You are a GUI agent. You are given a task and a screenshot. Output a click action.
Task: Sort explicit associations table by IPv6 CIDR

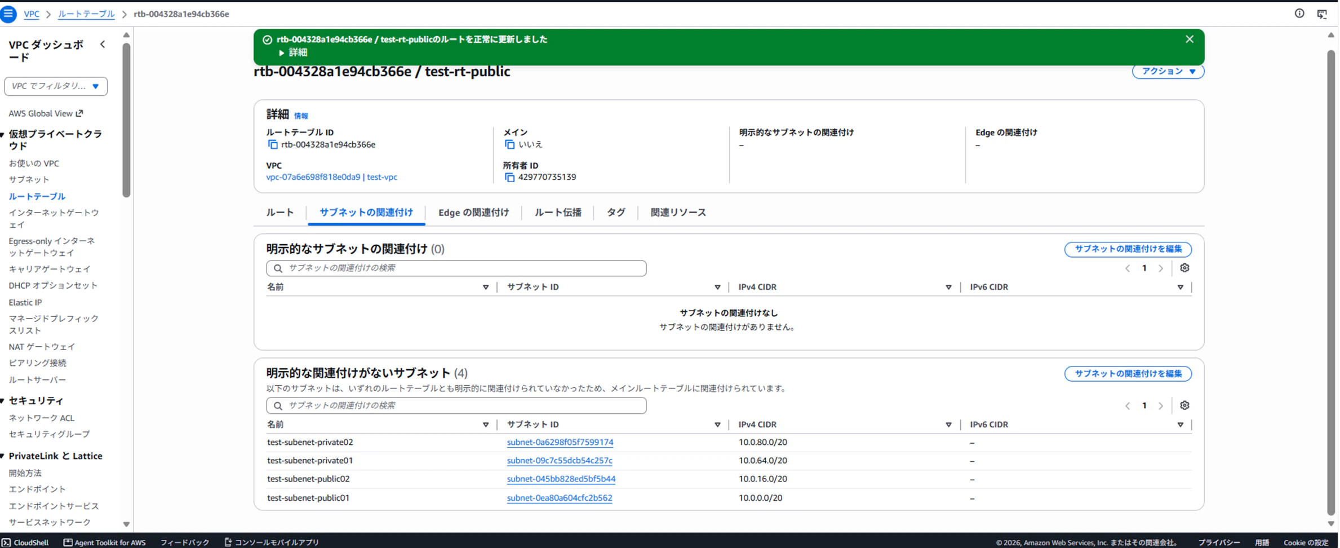(1180, 288)
